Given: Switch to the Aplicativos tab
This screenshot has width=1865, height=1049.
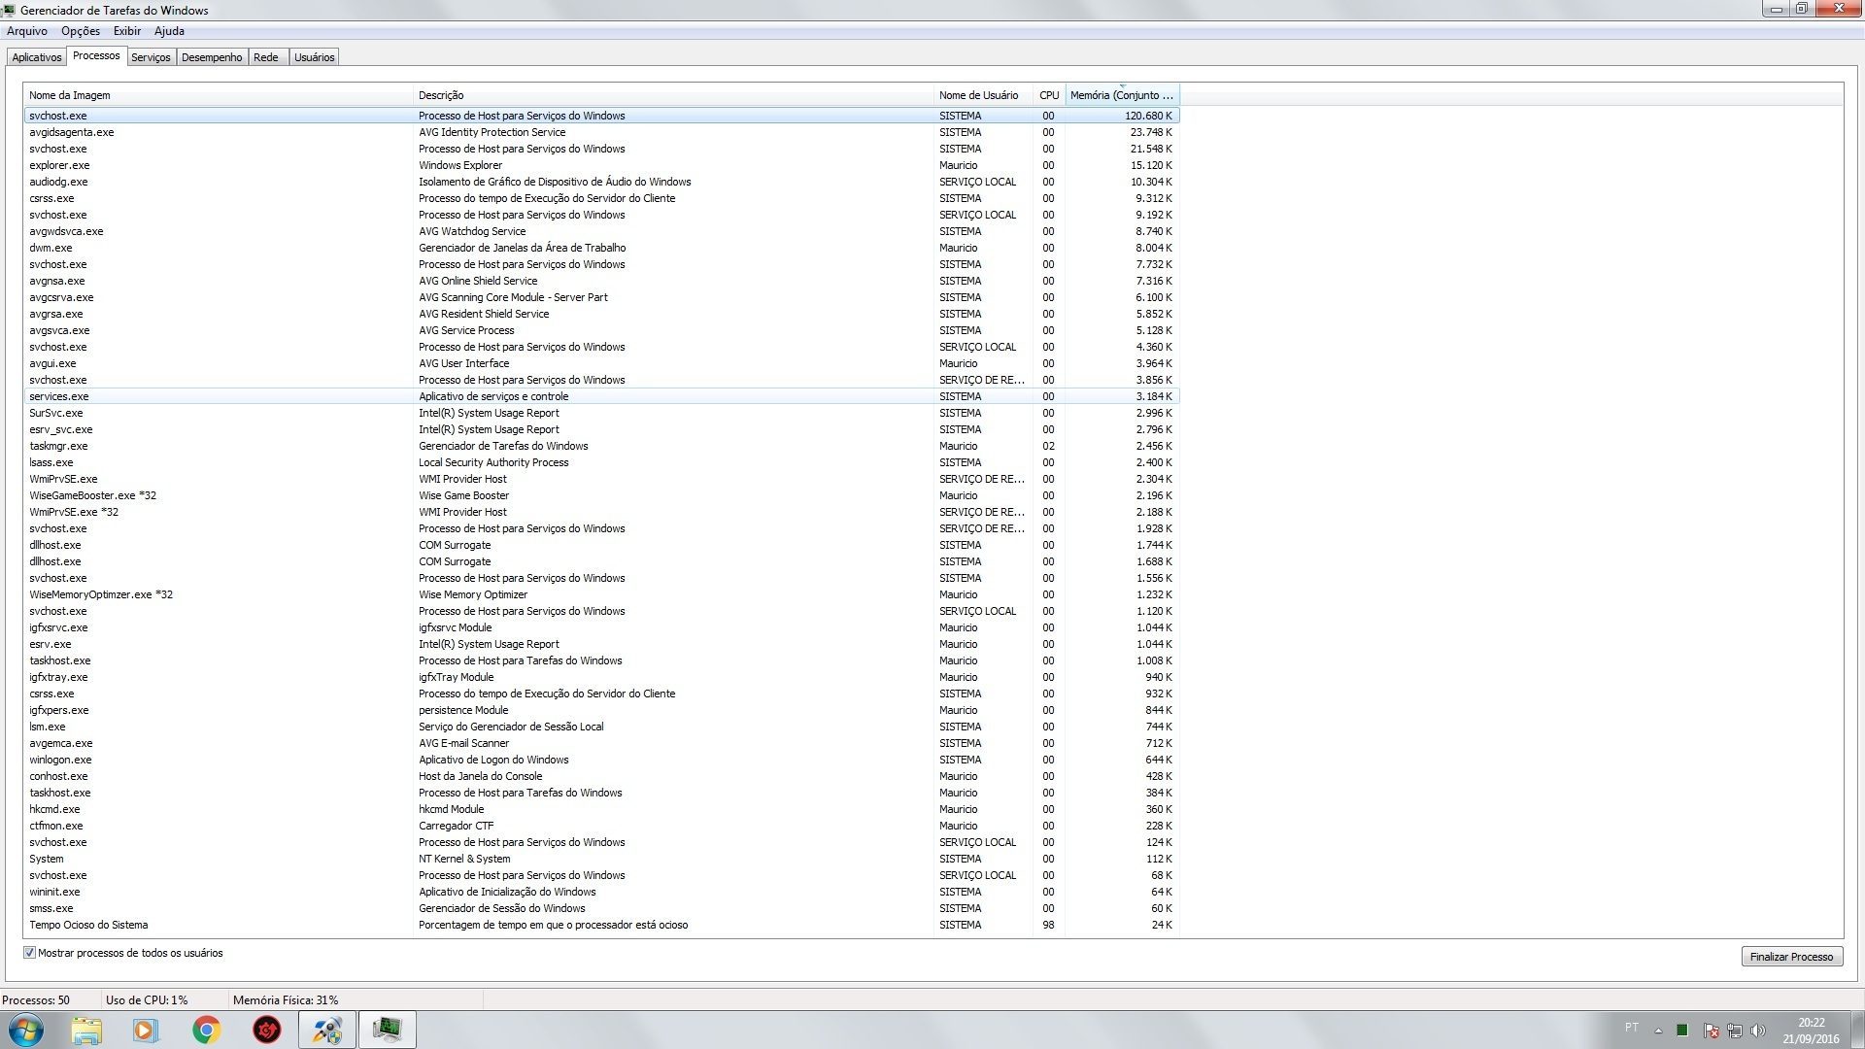Looking at the screenshot, I should [37, 57].
